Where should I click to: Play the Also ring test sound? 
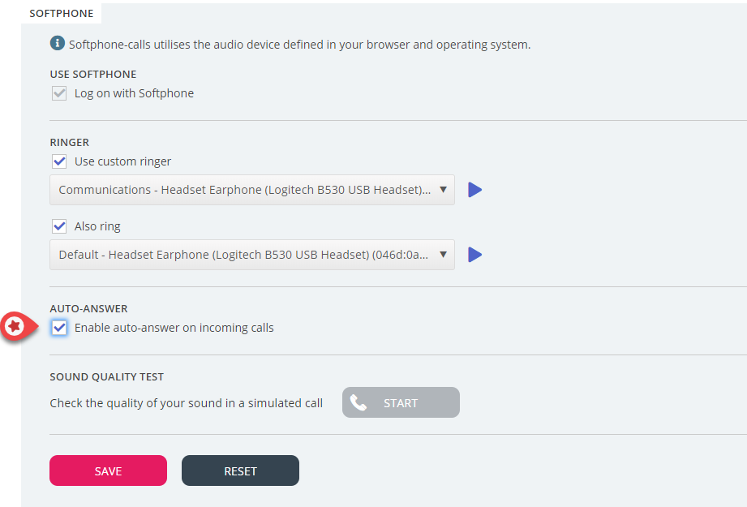475,255
